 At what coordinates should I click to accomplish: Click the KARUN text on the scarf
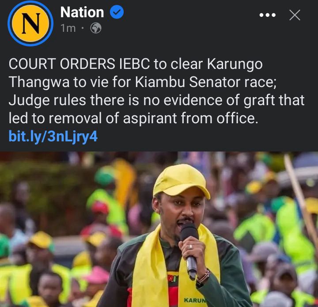pyautogui.click(x=194, y=300)
